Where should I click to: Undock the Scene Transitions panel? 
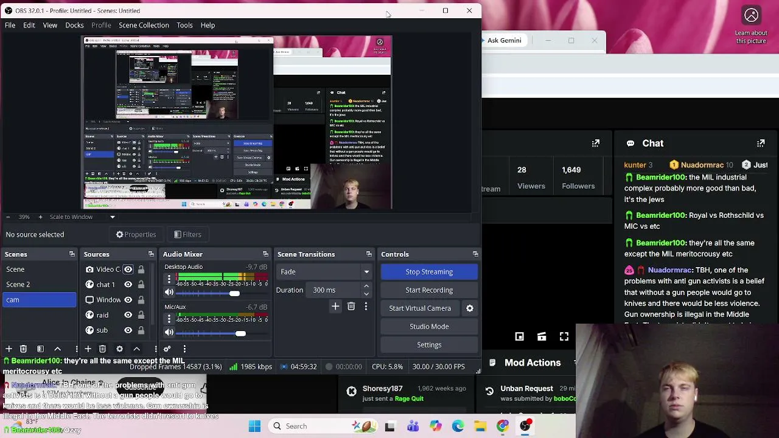369,254
